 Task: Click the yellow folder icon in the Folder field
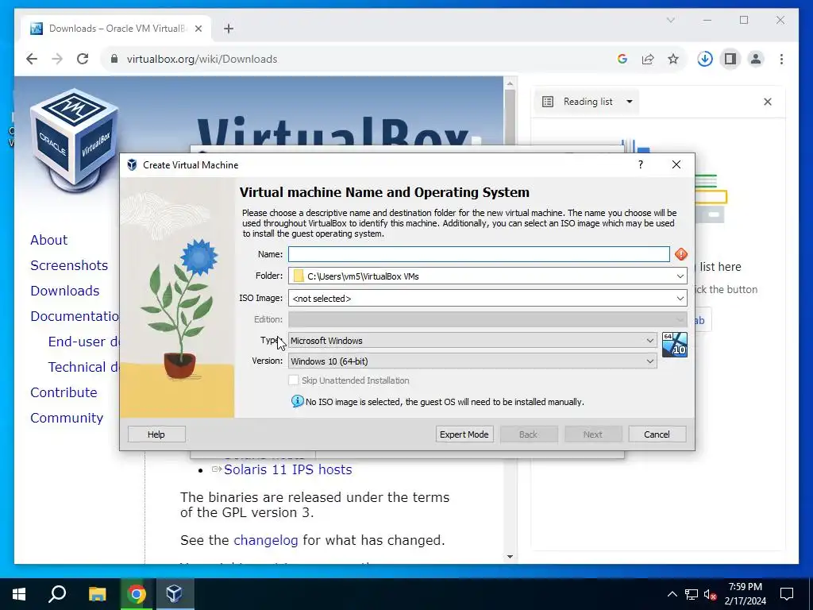click(299, 276)
